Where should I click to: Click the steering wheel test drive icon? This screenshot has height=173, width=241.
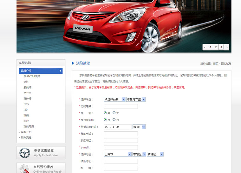[x=25, y=153]
